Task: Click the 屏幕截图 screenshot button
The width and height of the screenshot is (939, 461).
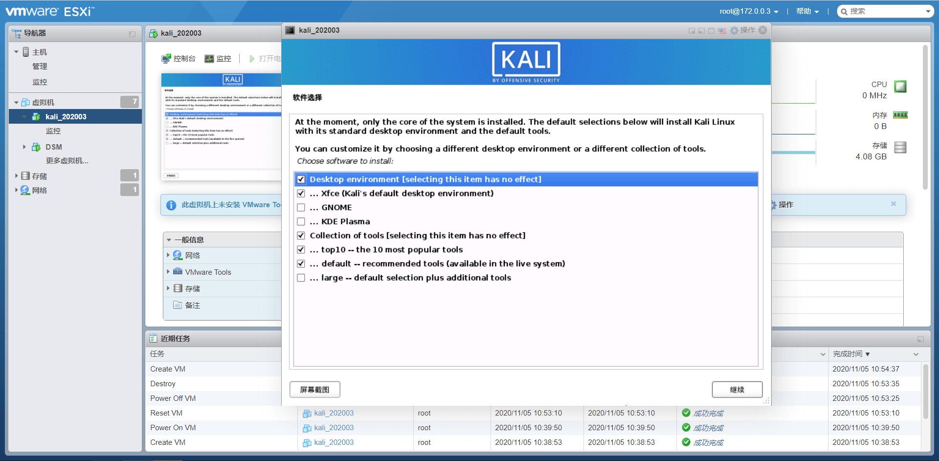Action: (314, 390)
